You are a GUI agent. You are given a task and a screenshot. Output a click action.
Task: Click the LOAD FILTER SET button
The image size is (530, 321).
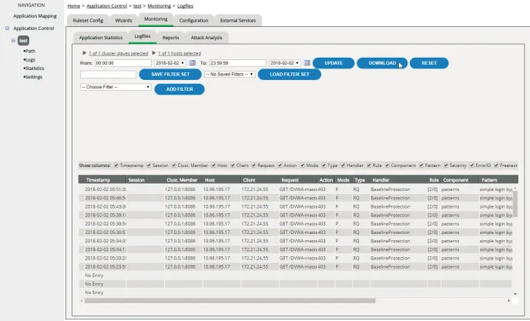pos(290,75)
